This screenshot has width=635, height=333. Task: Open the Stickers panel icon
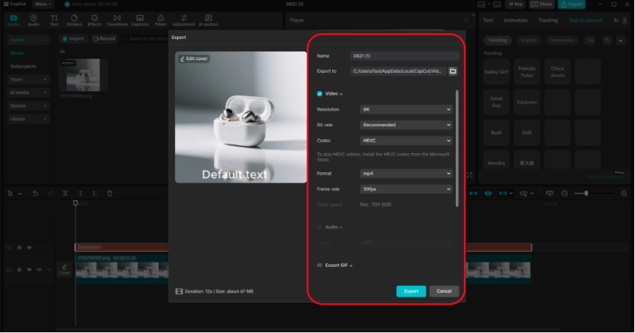tap(74, 20)
